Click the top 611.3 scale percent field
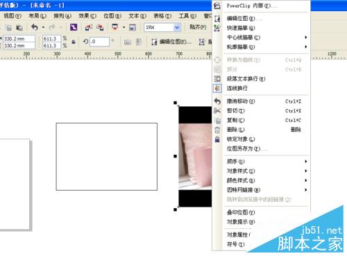The image size is (347, 256). pos(51,39)
